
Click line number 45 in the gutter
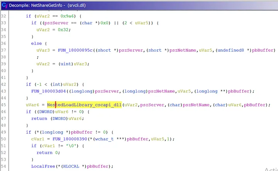[x=5, y=105]
